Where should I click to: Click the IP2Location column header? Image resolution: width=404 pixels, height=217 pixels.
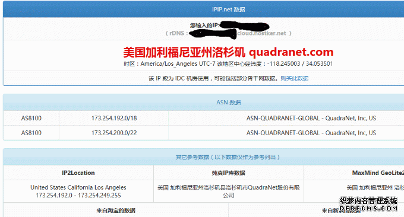click(x=78, y=173)
